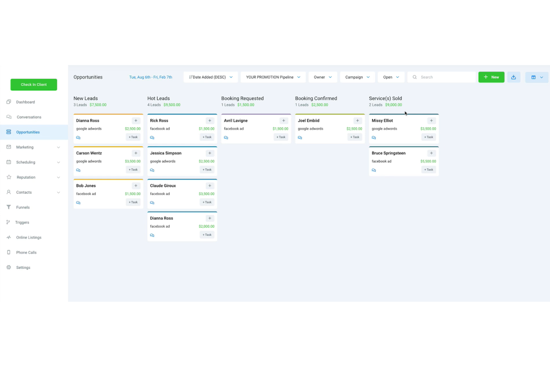Screen dimensions: 550x367
Task: Click the $5,500.00 value on Bruce Springsteen card
Action: (x=428, y=161)
